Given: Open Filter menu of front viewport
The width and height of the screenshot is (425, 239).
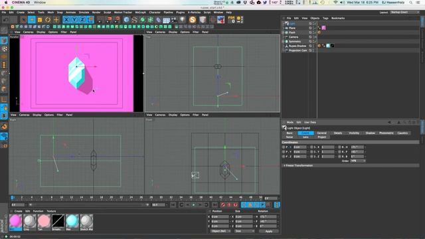Looking at the screenshot, I should tap(195, 115).
